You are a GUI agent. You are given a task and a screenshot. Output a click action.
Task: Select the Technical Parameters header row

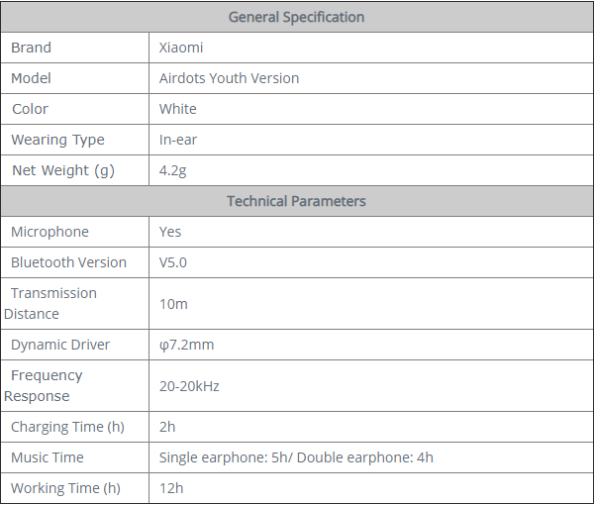tap(297, 201)
